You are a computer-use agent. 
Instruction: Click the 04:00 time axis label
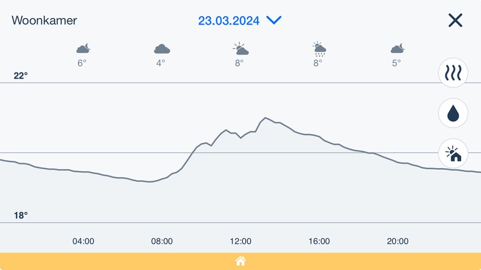click(x=83, y=241)
